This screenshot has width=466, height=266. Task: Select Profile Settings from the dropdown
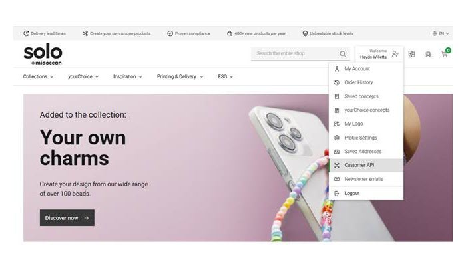pyautogui.click(x=366, y=138)
